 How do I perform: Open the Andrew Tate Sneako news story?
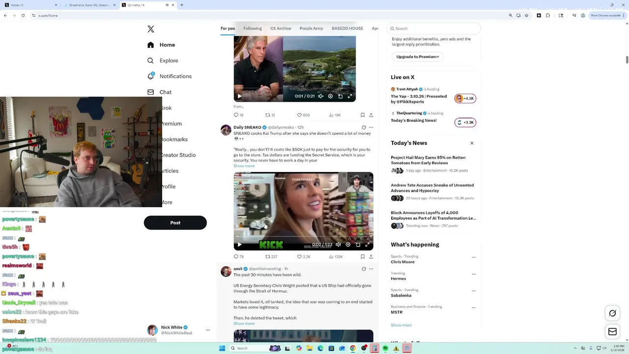[432, 188]
